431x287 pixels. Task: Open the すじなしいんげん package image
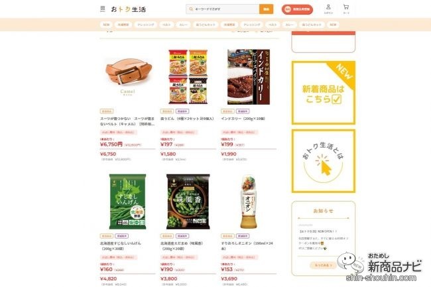[x=127, y=201]
